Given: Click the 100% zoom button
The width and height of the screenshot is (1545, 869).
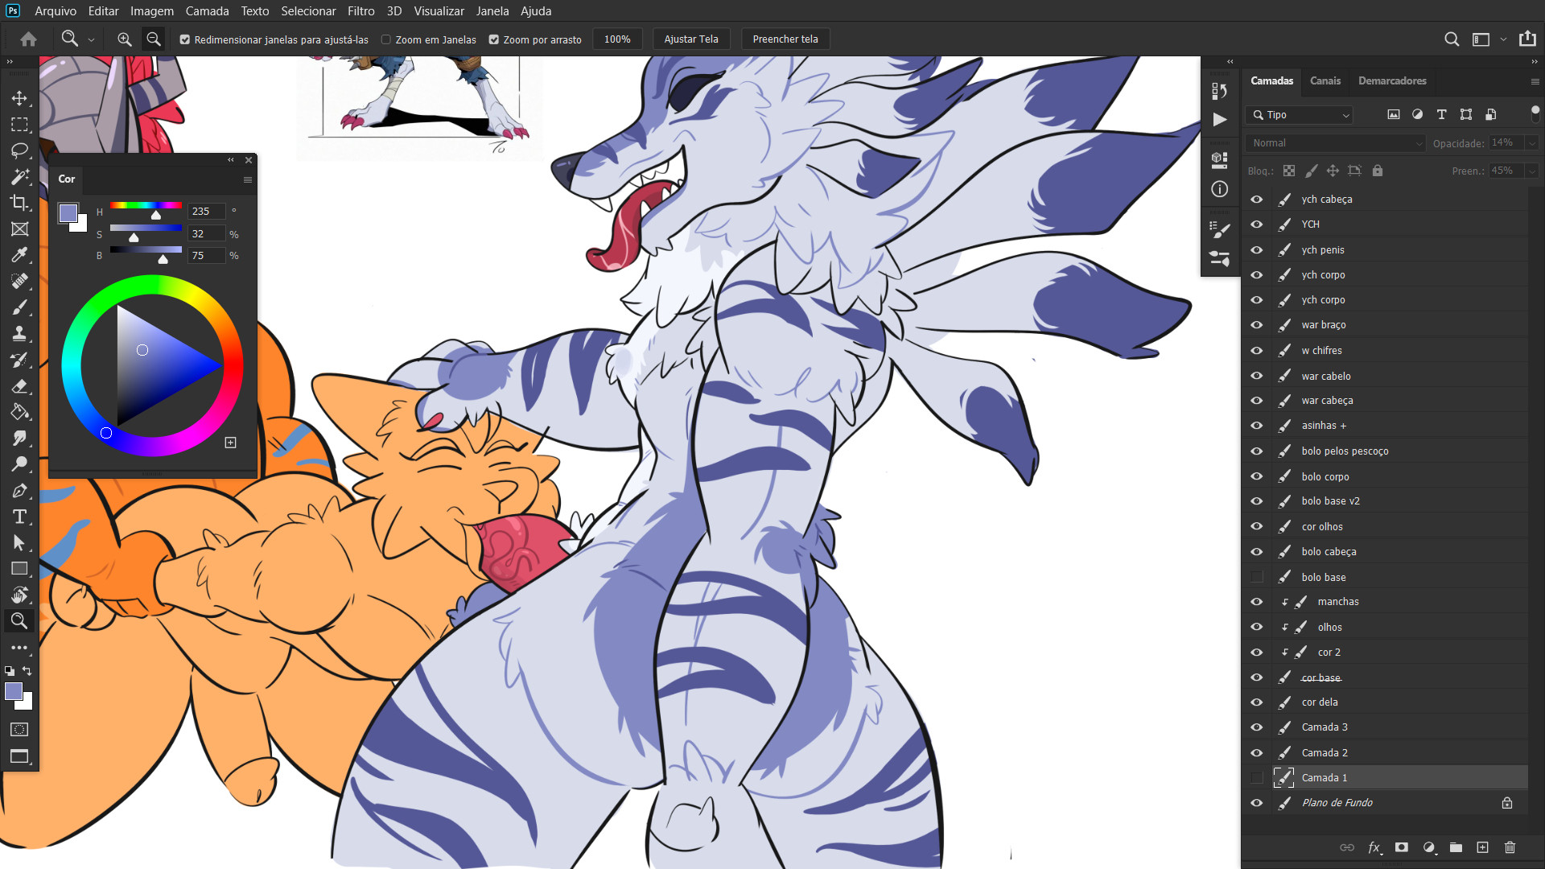Looking at the screenshot, I should (x=617, y=39).
